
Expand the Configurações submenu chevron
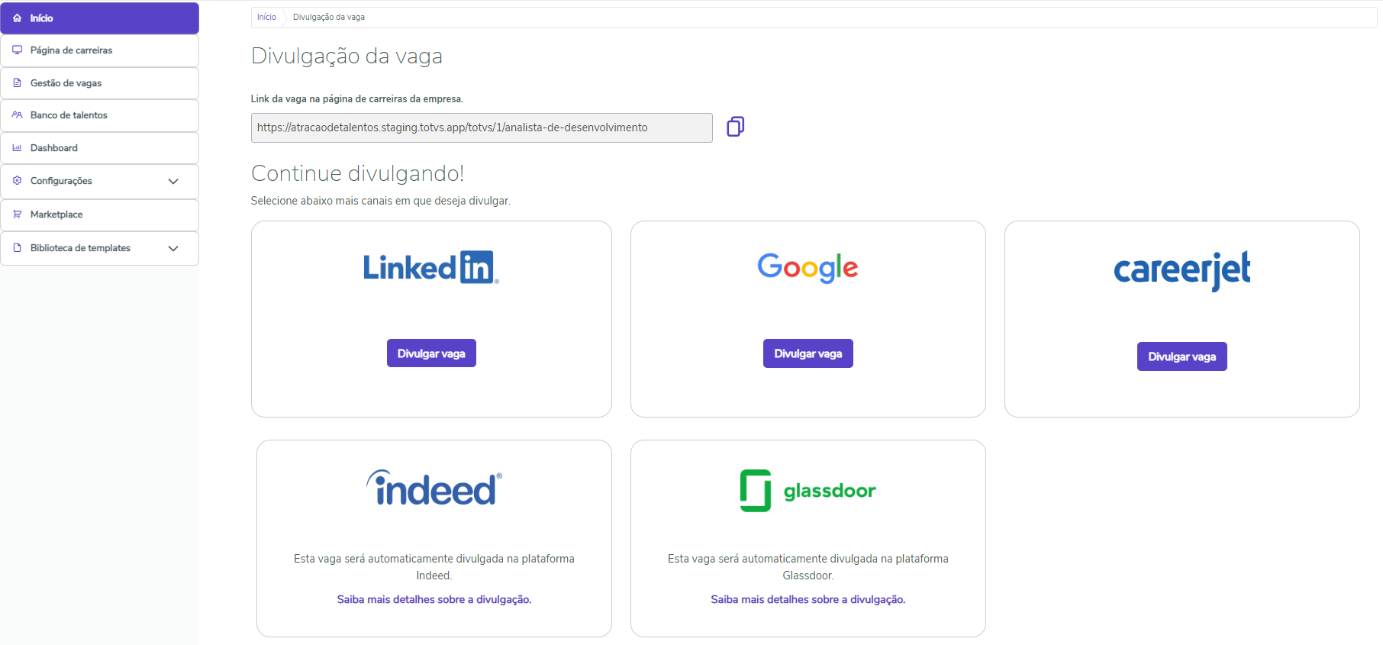[173, 182]
